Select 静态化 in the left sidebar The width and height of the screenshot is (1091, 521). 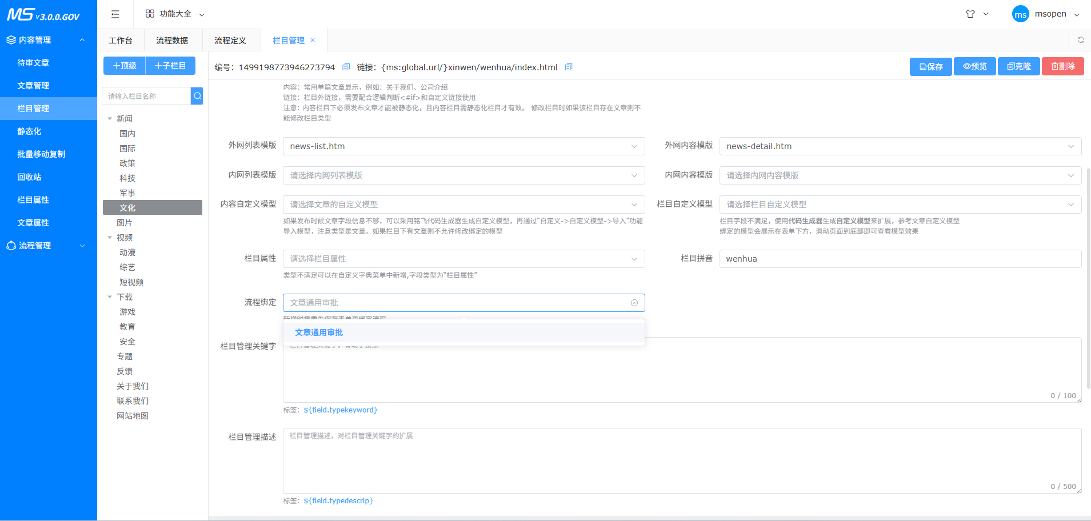coord(30,131)
